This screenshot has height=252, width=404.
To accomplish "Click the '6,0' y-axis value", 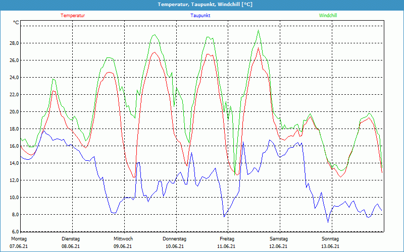I will [15, 231].
